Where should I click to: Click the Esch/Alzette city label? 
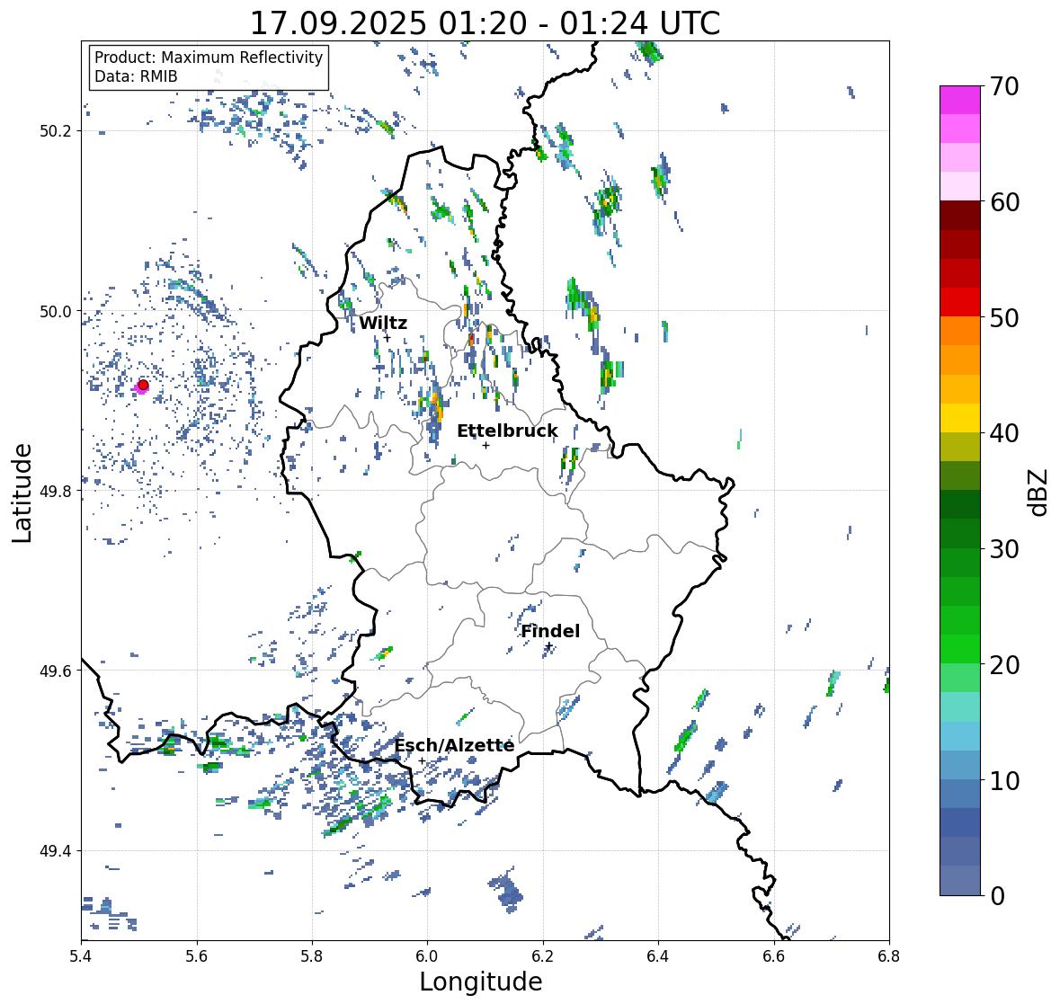coord(454,745)
